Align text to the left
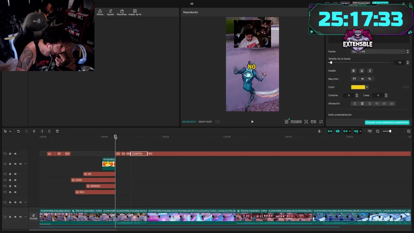 click(x=355, y=104)
